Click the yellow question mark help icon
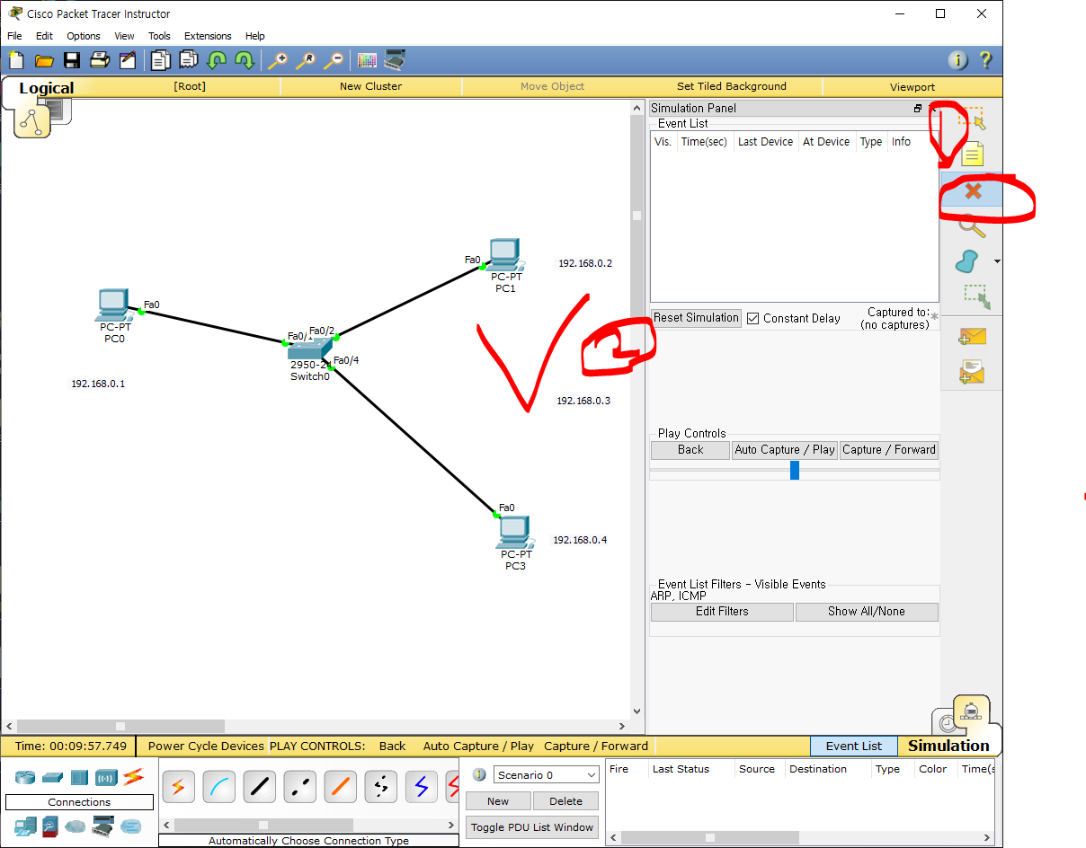The width and height of the screenshot is (1086, 848). [985, 60]
